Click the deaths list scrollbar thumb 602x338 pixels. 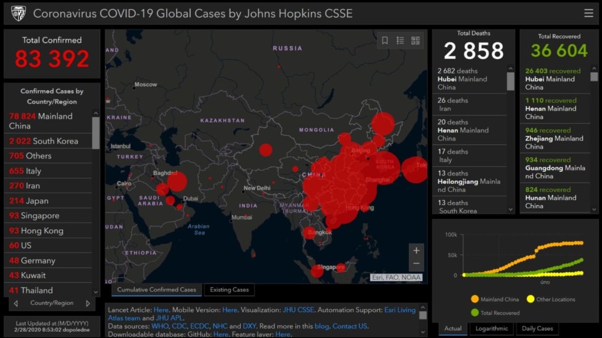point(510,81)
